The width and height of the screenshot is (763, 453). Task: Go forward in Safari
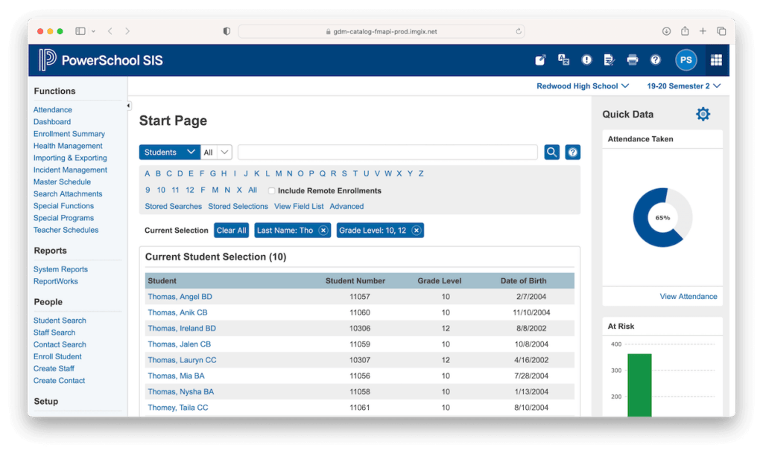click(x=127, y=31)
